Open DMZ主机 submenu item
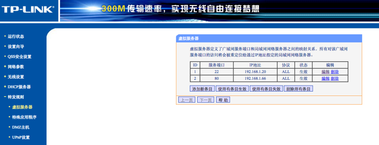Screen dimensions: 379x145 (21, 127)
